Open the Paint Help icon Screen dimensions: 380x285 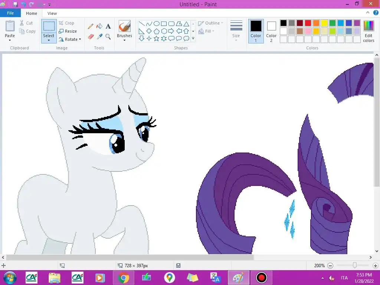click(376, 13)
